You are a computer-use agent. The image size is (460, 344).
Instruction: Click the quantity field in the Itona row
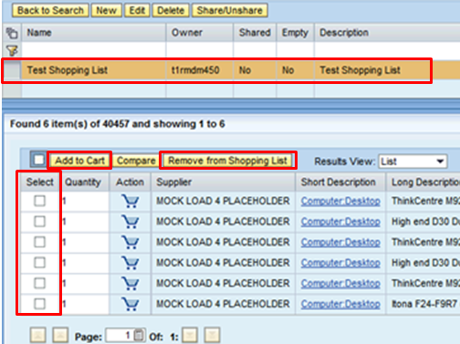[85, 304]
